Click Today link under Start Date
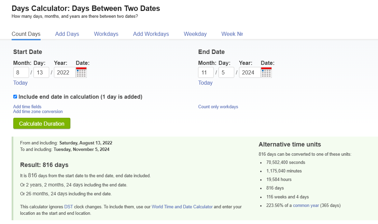 pyautogui.click(x=20, y=83)
